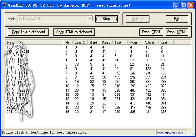The image size is (196, 137).
Task: Click the Avrg column header
Action: [135, 43]
